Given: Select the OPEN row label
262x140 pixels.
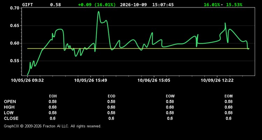Looking at the screenshot, I should point(10,101).
